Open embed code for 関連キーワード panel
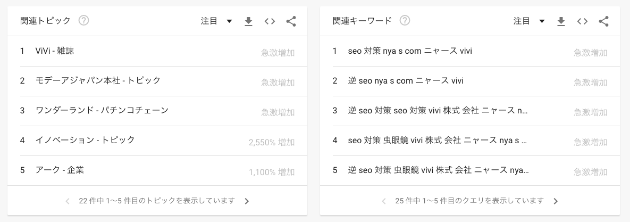This screenshot has width=630, height=222. [583, 21]
